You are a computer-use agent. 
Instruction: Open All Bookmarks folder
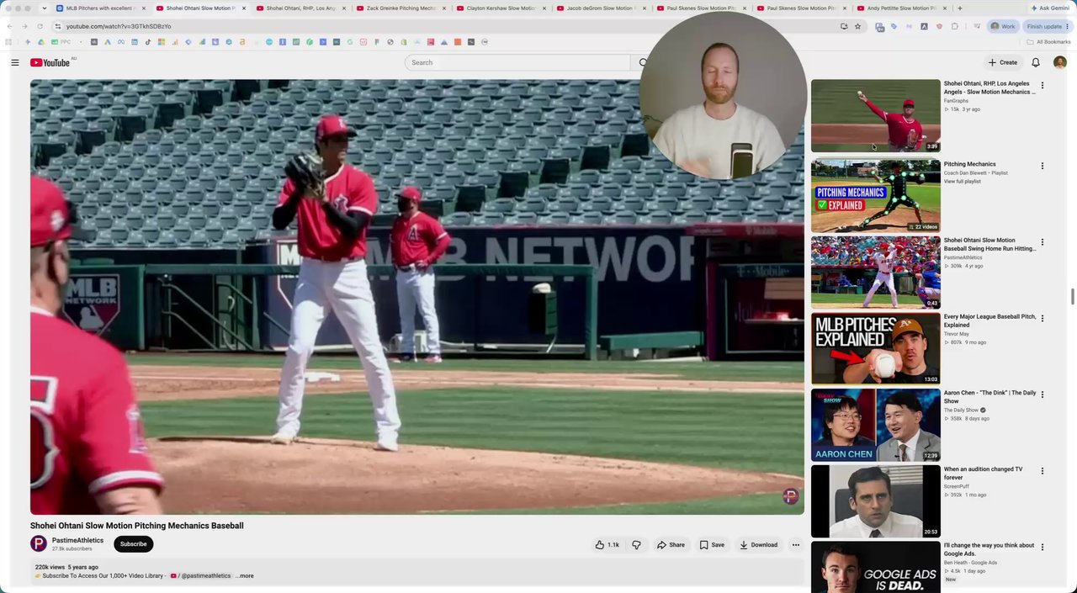(1048, 42)
